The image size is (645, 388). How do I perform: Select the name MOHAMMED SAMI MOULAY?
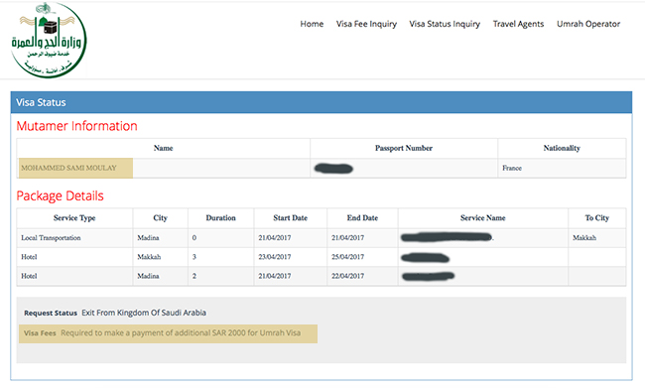(68, 168)
